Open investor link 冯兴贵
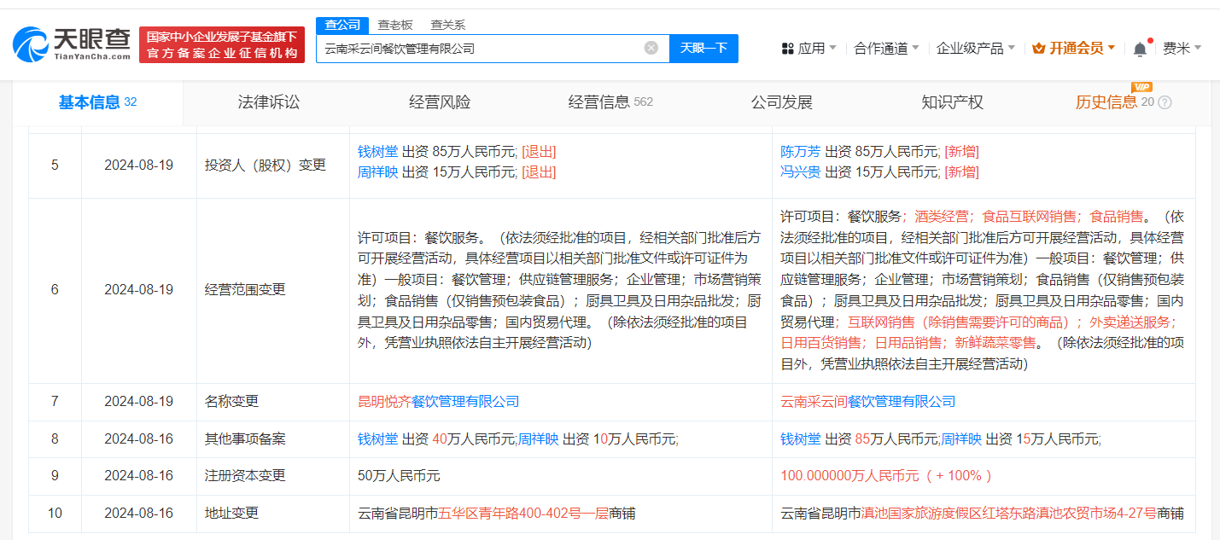The image size is (1220, 540). tap(800, 172)
